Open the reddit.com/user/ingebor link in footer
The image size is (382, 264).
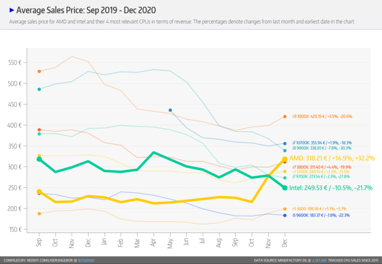53,260
